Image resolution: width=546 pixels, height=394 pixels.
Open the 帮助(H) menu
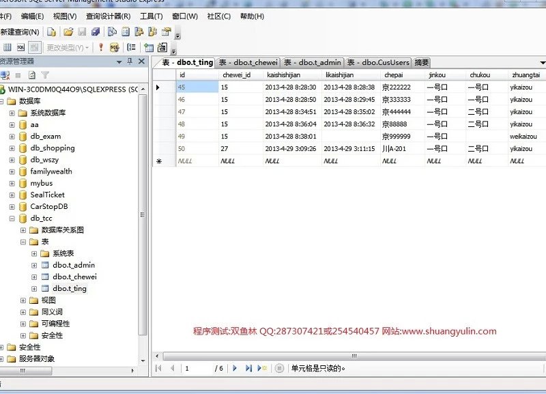point(252,16)
